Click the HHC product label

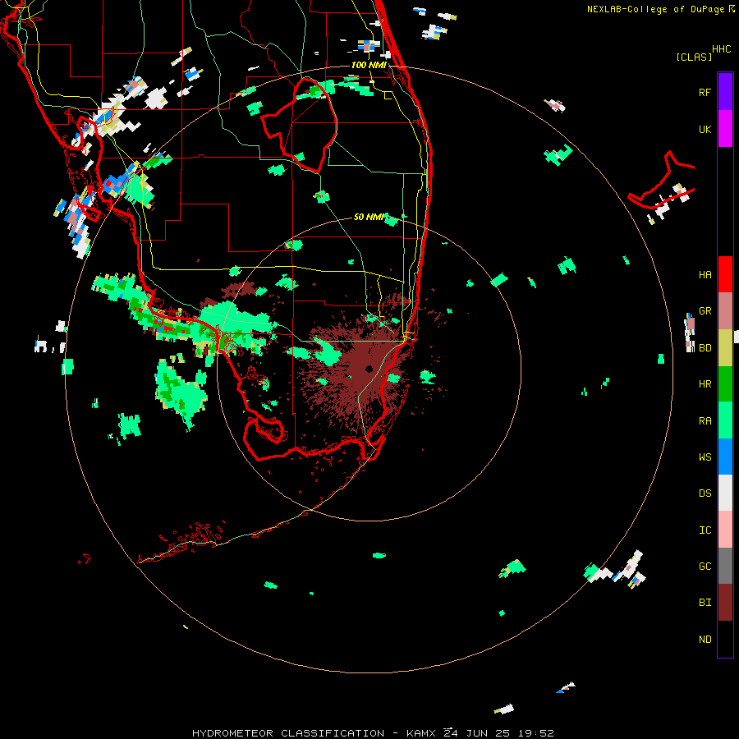721,49
